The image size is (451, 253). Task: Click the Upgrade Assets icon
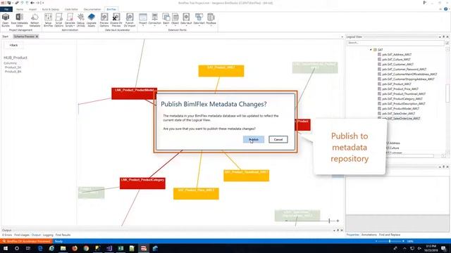coord(92,20)
